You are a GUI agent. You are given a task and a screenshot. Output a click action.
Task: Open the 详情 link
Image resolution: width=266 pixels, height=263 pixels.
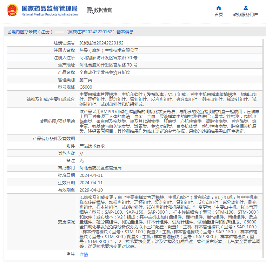coord(84,254)
